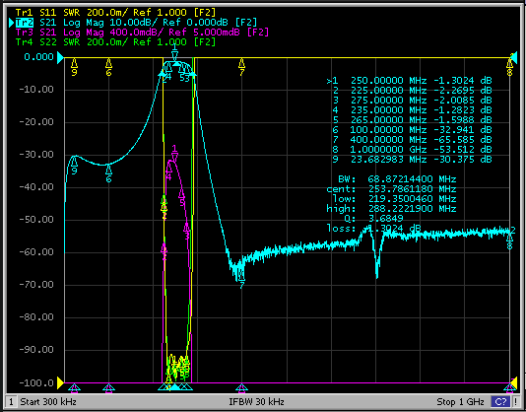Click cyan marker 7 at the S21 notch
Image resolution: width=526 pixels, height=412 pixels.
pos(241,276)
